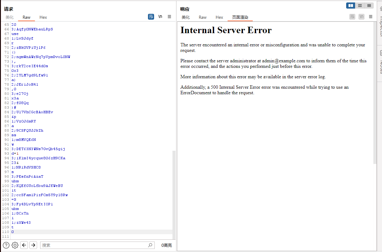Select the request 美化 (Pretty) tab
Viewport: 382px width, 252px height.
(x=9, y=17)
